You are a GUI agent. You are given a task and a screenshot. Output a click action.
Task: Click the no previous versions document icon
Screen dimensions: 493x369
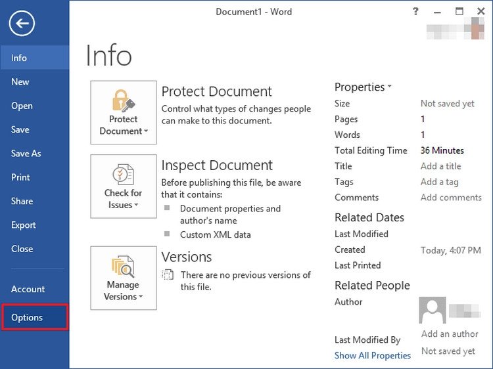coord(168,275)
